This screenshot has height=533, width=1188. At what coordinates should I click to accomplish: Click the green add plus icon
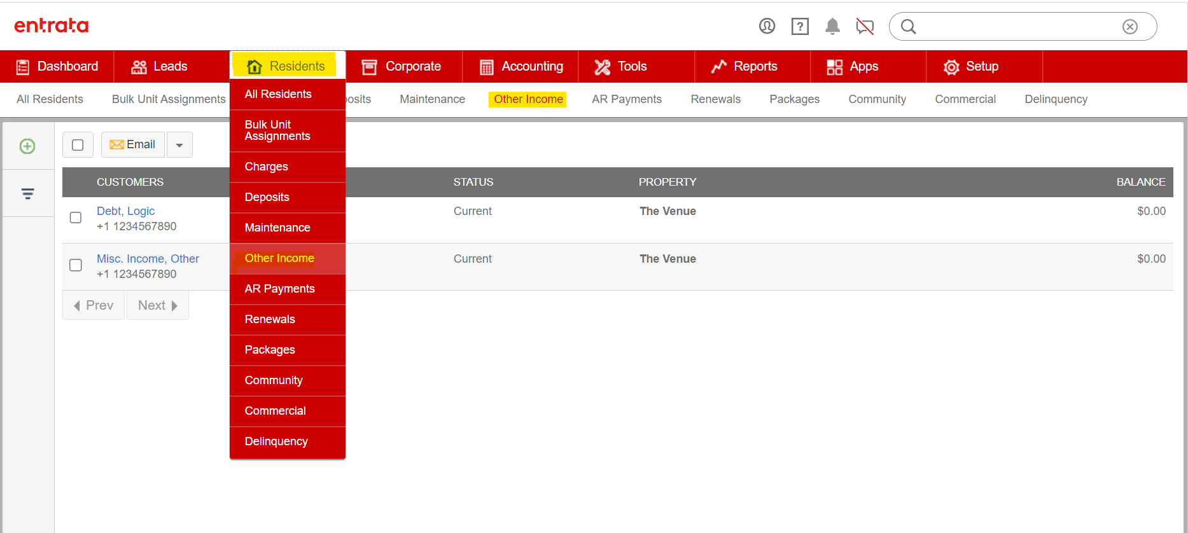(x=27, y=146)
